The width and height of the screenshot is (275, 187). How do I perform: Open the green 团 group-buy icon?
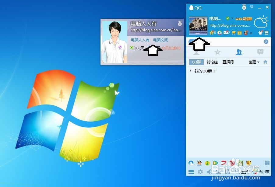click(x=240, y=163)
